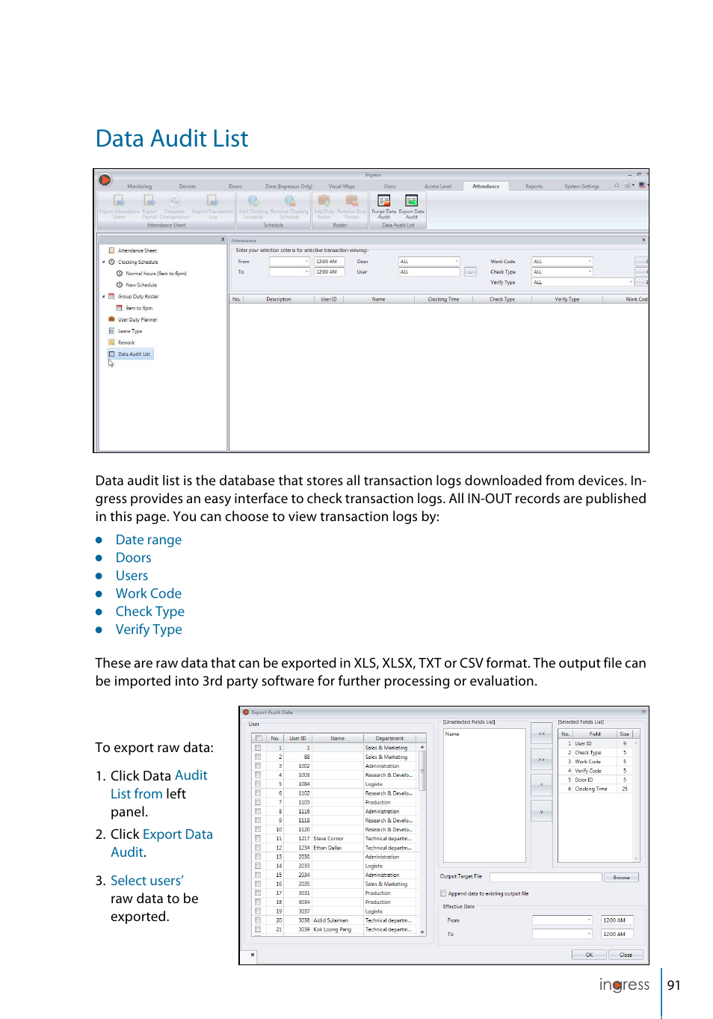Switch to the Devices tab

pos(188,186)
